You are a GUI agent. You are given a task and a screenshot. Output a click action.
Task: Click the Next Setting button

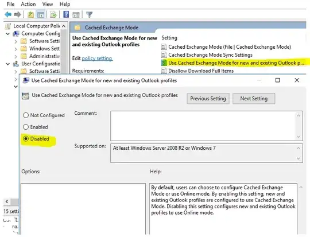[x=254, y=99]
